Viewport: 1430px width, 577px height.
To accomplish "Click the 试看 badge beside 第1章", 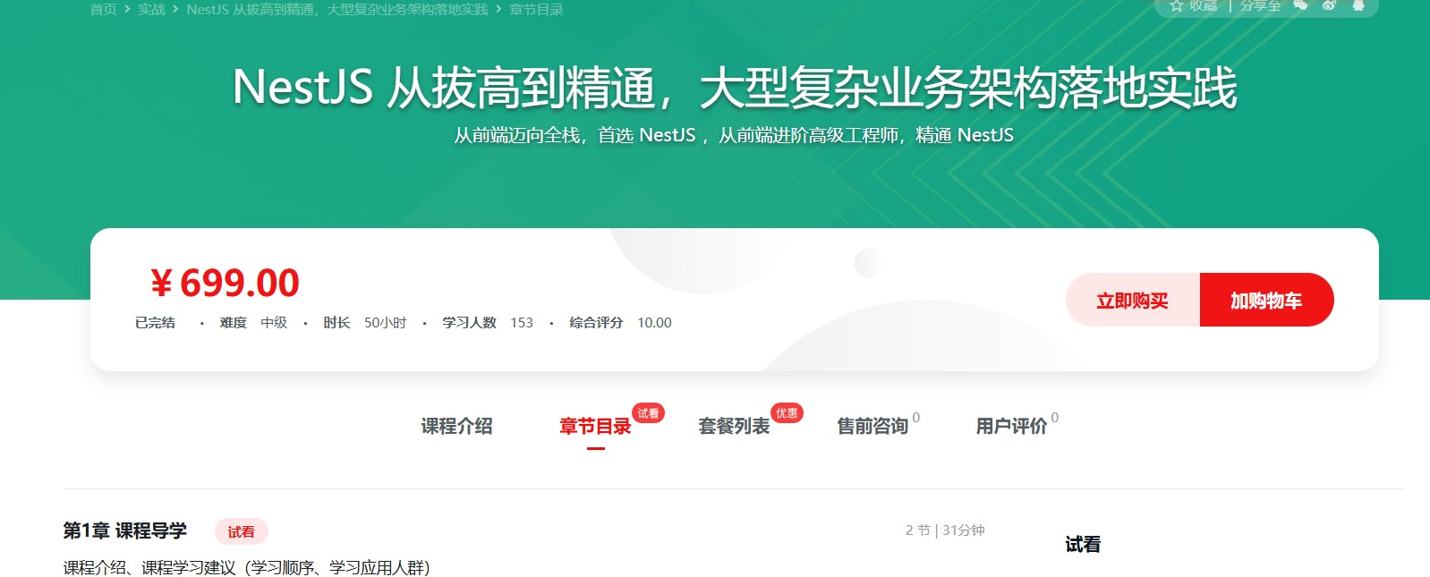I will click(x=241, y=531).
